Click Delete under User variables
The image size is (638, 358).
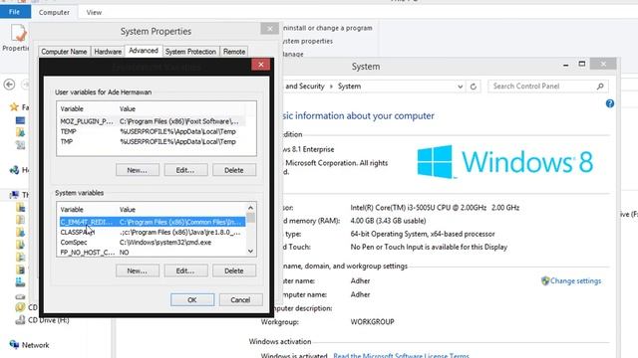tap(234, 170)
